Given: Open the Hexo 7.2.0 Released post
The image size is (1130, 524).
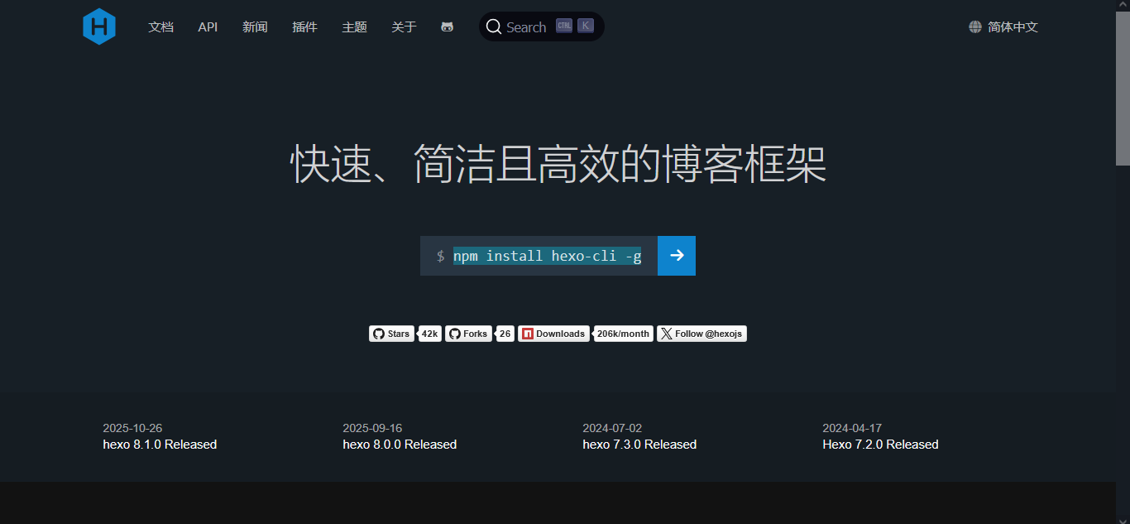Looking at the screenshot, I should coord(880,445).
